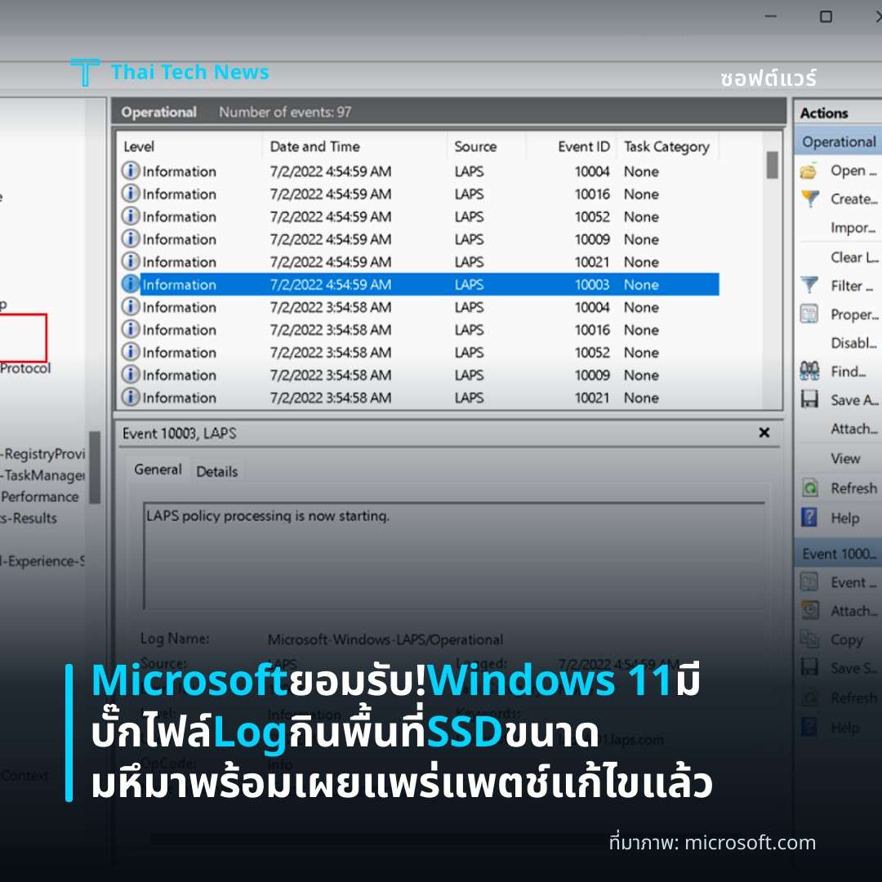
Task: Click the info icon of the 3:54:58 event 10021
Action: tap(130, 397)
